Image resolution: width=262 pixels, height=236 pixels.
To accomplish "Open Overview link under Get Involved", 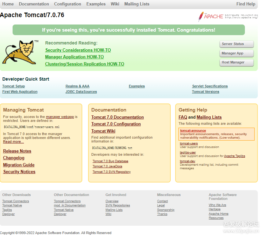I will tap(112, 201).
